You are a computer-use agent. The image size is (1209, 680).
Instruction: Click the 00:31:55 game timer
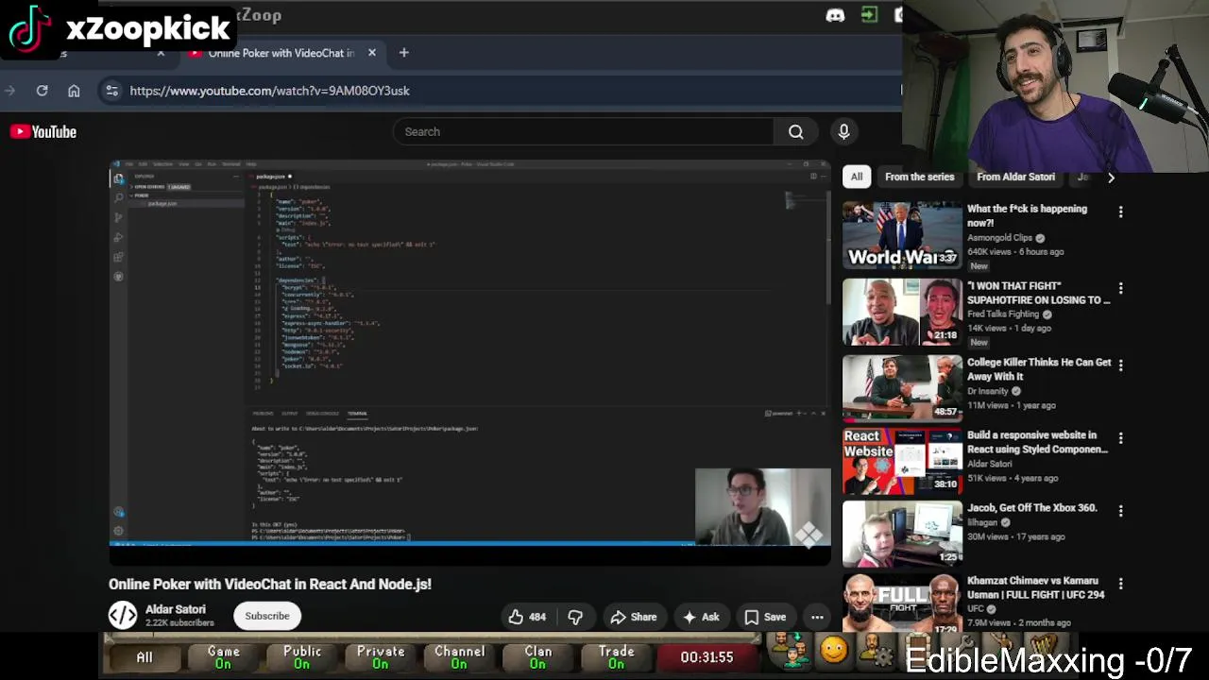click(707, 657)
